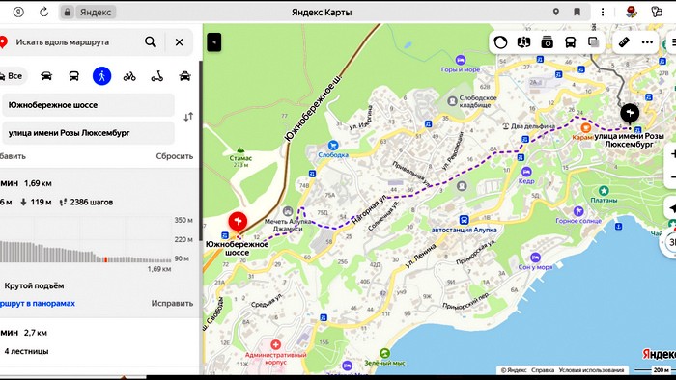Open the orange 'Карам' cafe marker
The image size is (676, 380).
coord(585,128)
